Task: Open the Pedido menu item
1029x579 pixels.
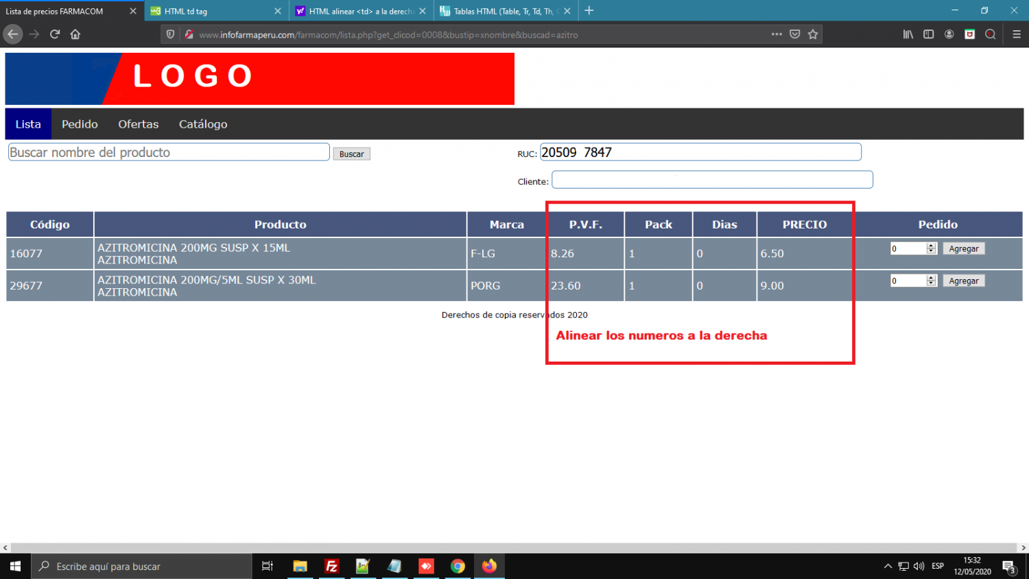Action: (x=80, y=124)
